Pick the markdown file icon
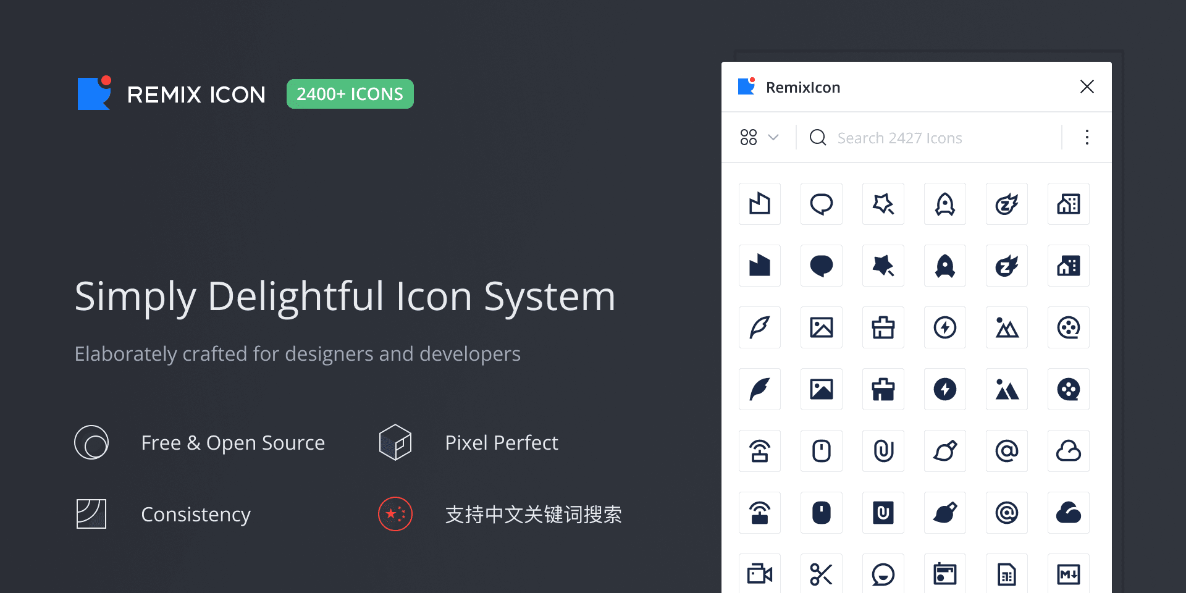 [1069, 574]
